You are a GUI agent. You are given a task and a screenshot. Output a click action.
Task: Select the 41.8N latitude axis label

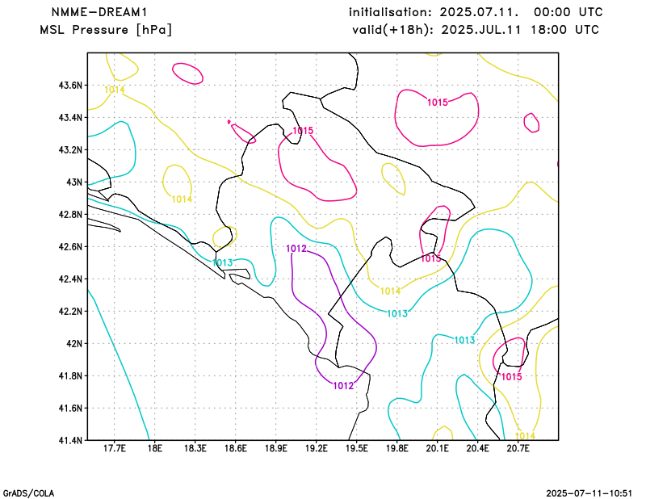coord(70,375)
